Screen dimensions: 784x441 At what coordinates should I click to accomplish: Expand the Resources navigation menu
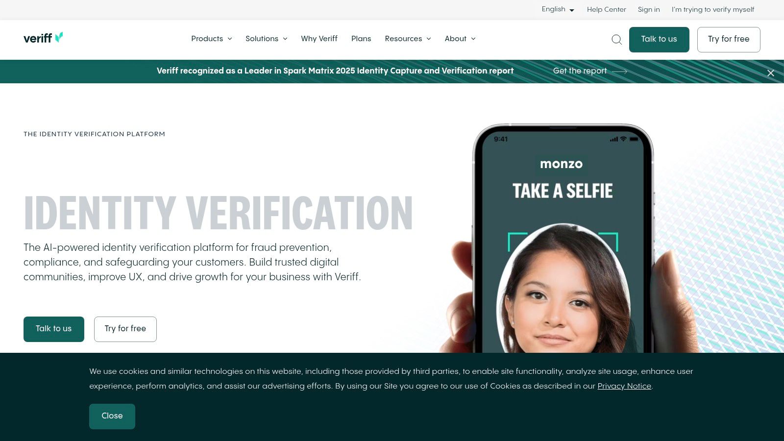408,39
